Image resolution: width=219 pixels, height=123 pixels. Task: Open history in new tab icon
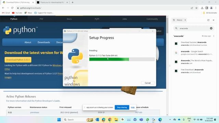point(208,20)
